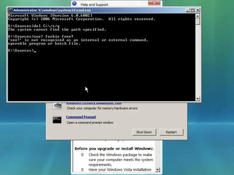Click the Command Prompt icon in recovery options
Image resolution: width=234 pixels, height=175 pixels.
pyautogui.click(x=57, y=120)
